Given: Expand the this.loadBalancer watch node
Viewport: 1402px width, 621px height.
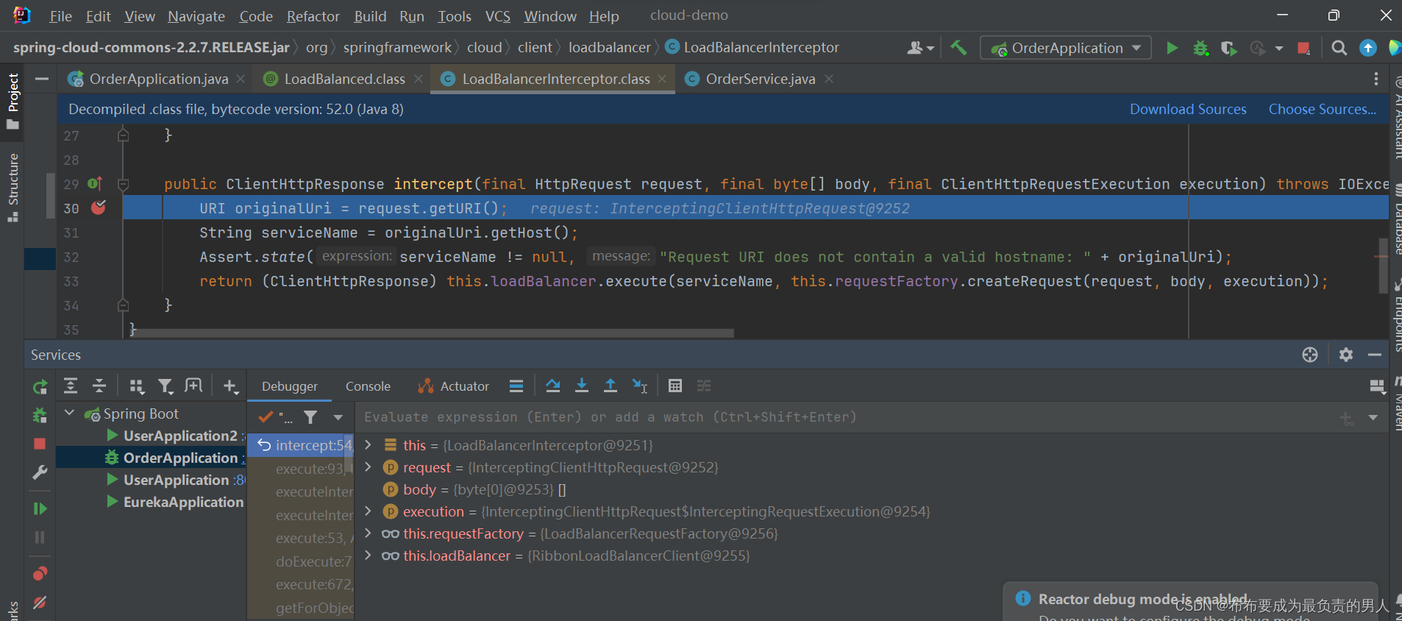Looking at the screenshot, I should pos(369,555).
